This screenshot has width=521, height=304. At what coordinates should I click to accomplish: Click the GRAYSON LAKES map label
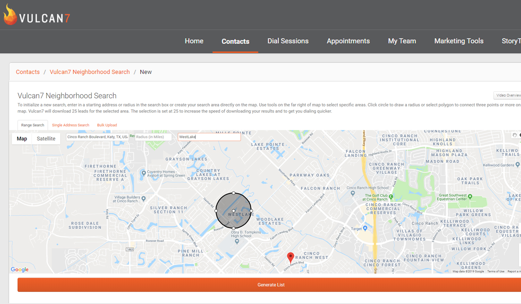(187, 159)
